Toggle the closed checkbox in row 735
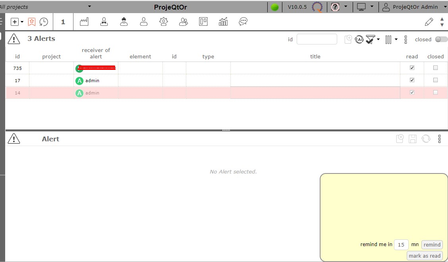 tap(435, 68)
